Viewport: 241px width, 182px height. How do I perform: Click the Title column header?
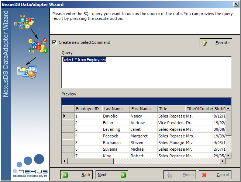[171, 109]
